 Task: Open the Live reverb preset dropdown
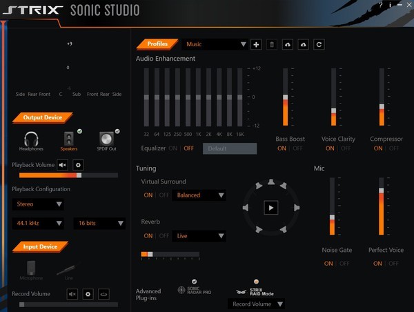[199, 236]
